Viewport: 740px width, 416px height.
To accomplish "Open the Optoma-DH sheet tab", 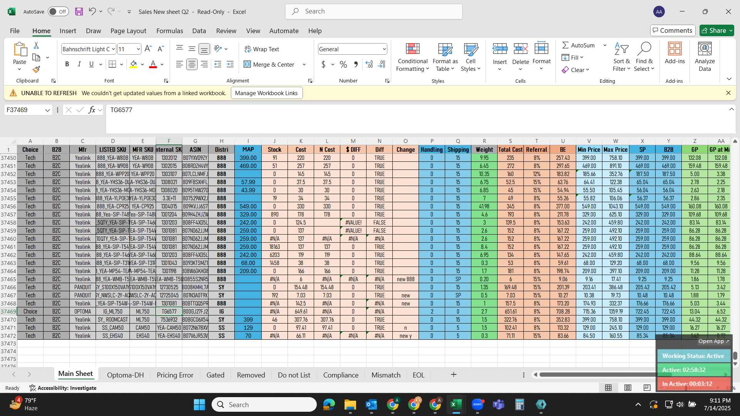I will (x=125, y=375).
